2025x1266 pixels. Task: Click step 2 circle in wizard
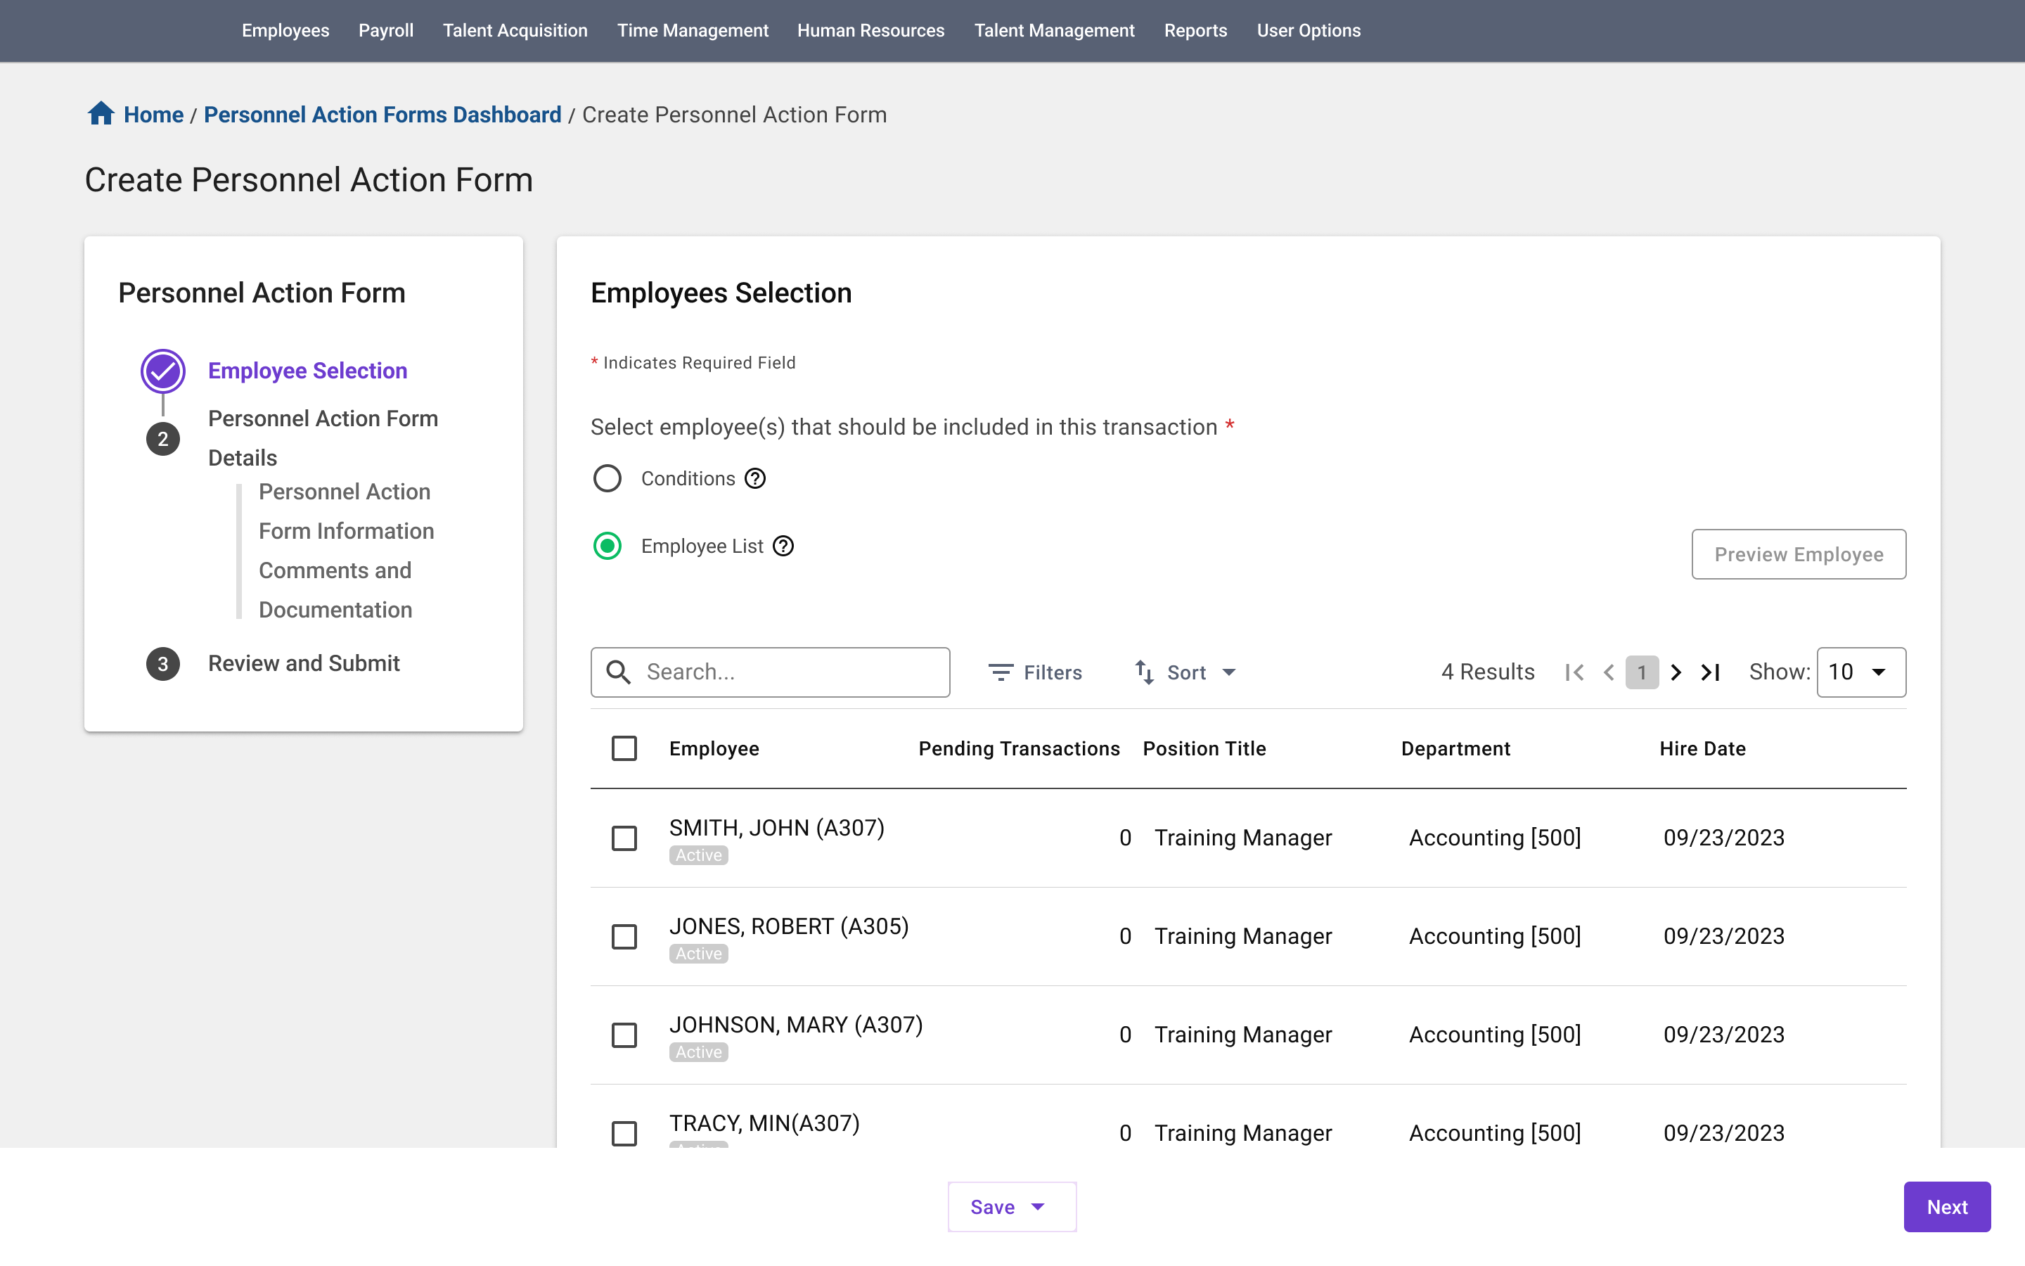[x=162, y=439]
